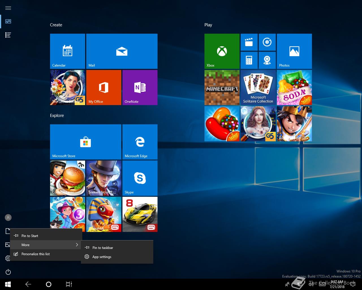Launch the Asphalt 8 racing tile
362x290 pixels.
(x=140, y=214)
